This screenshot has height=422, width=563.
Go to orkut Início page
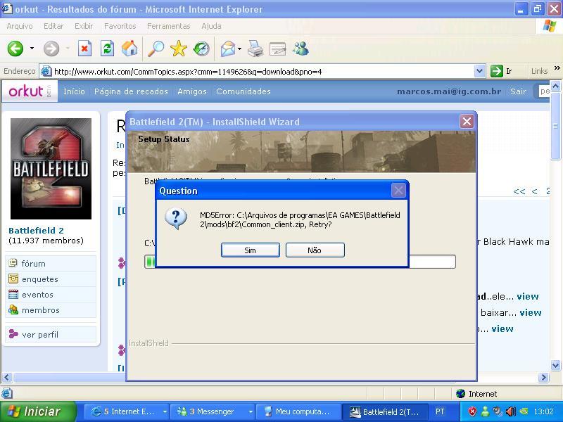click(74, 91)
